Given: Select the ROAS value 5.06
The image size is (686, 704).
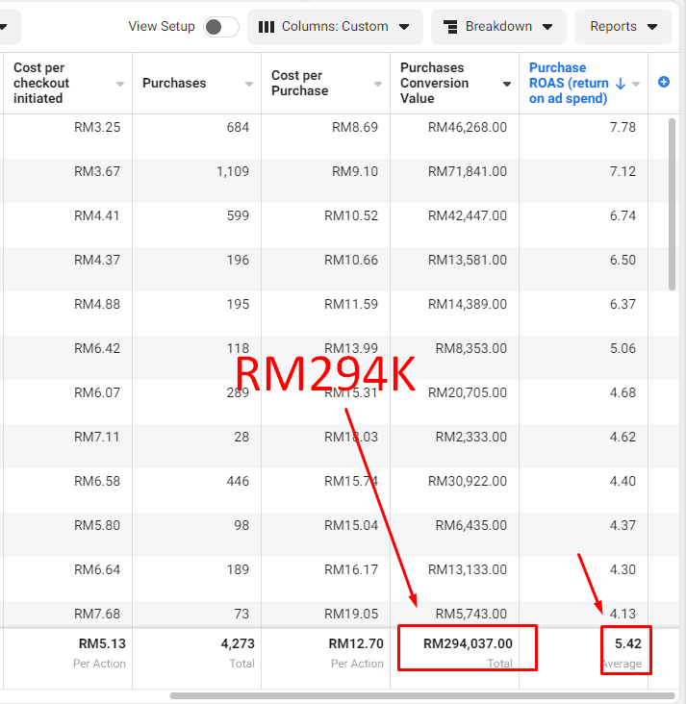Looking at the screenshot, I should coord(622,348).
